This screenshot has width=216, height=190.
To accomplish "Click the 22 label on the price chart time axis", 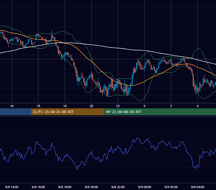I will coord(118,106).
